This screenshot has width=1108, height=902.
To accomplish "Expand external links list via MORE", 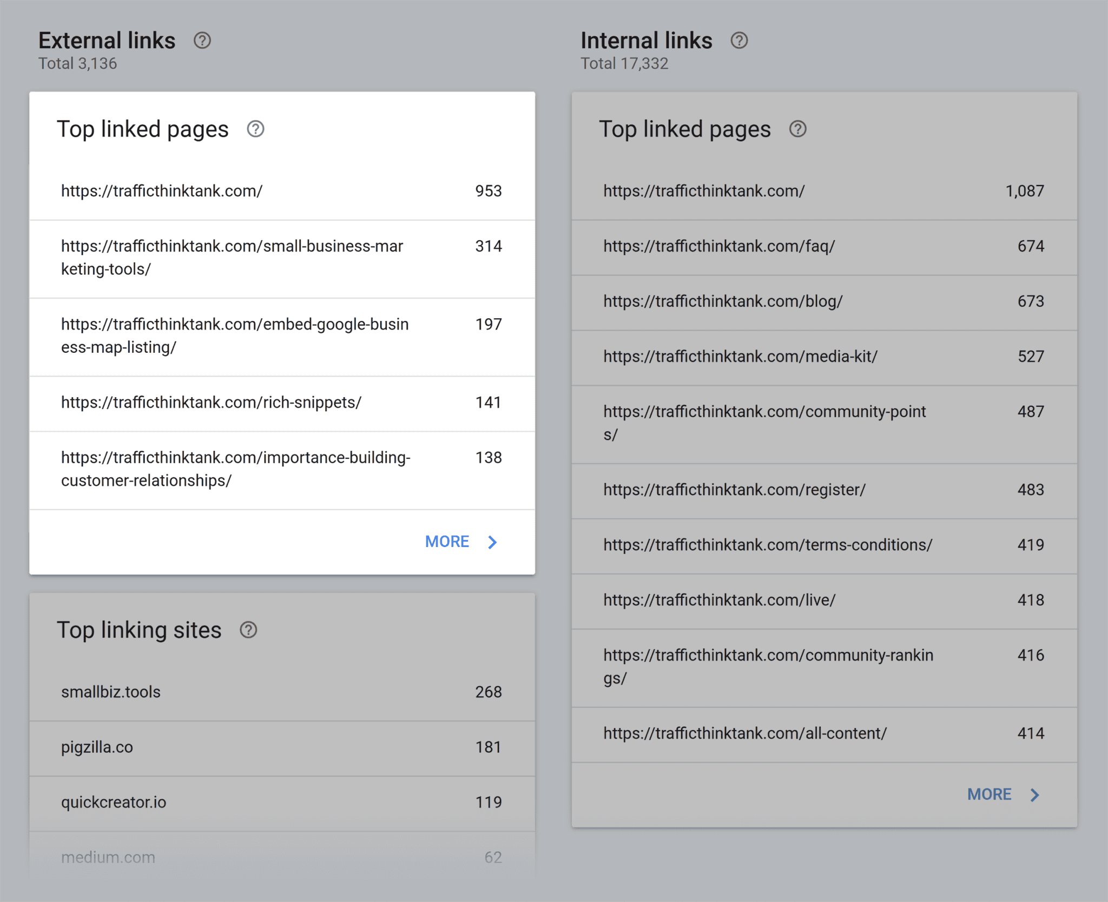I will coord(447,541).
